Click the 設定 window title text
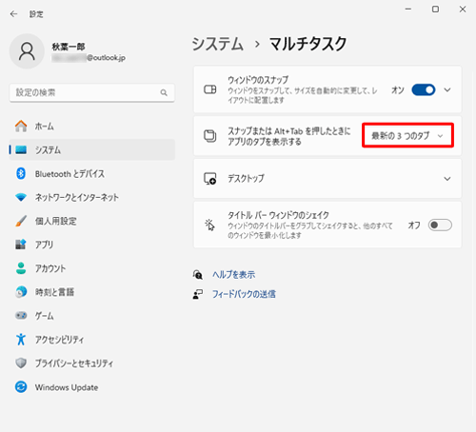This screenshot has height=432, width=476. [36, 14]
